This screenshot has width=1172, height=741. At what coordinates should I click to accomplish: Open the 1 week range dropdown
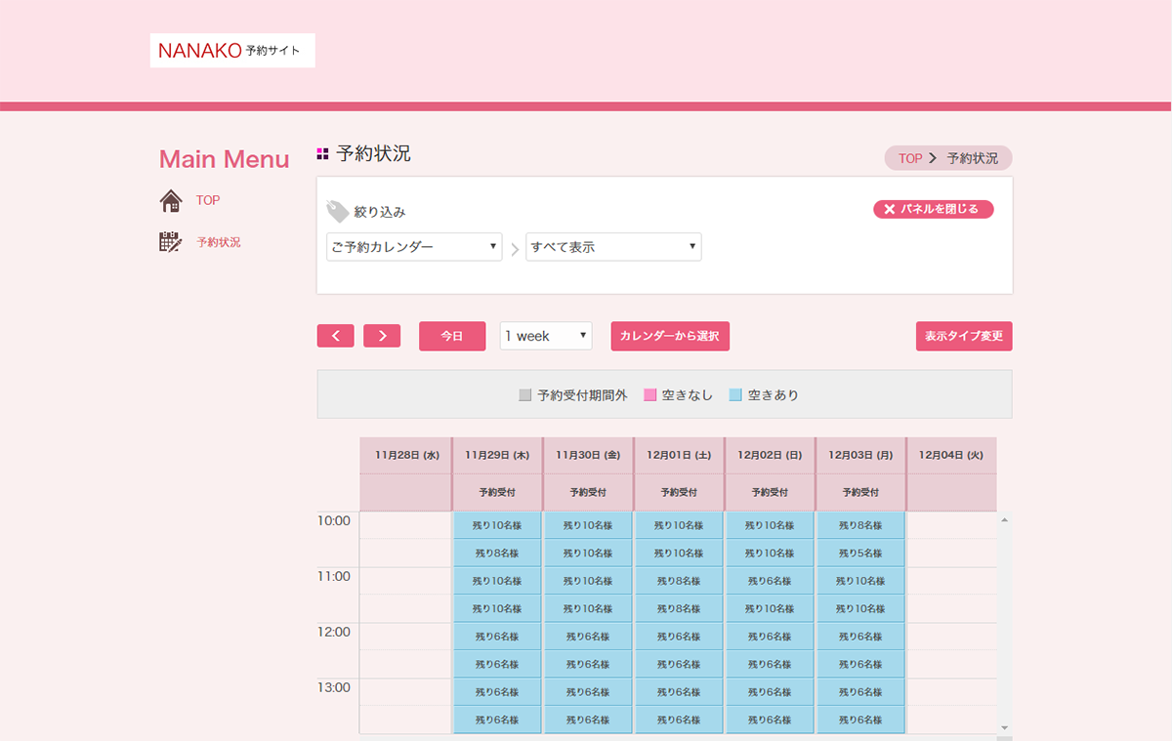click(546, 336)
